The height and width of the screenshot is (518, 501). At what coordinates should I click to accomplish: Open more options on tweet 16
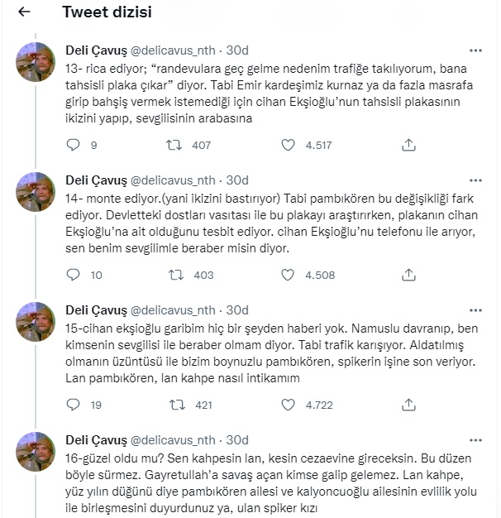click(x=475, y=440)
